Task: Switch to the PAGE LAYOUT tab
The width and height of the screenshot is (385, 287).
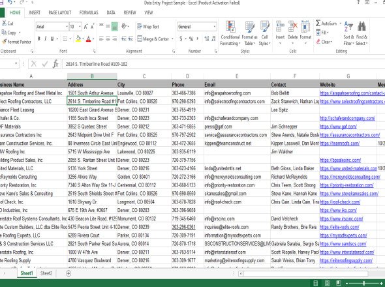Action: coord(59,13)
